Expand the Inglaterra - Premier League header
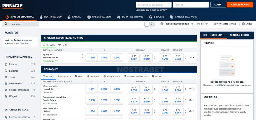 click(x=58, y=82)
